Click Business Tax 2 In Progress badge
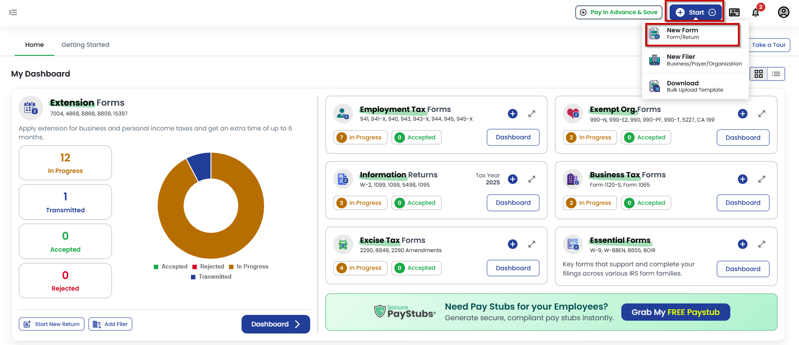The width and height of the screenshot is (799, 345). [x=590, y=203]
